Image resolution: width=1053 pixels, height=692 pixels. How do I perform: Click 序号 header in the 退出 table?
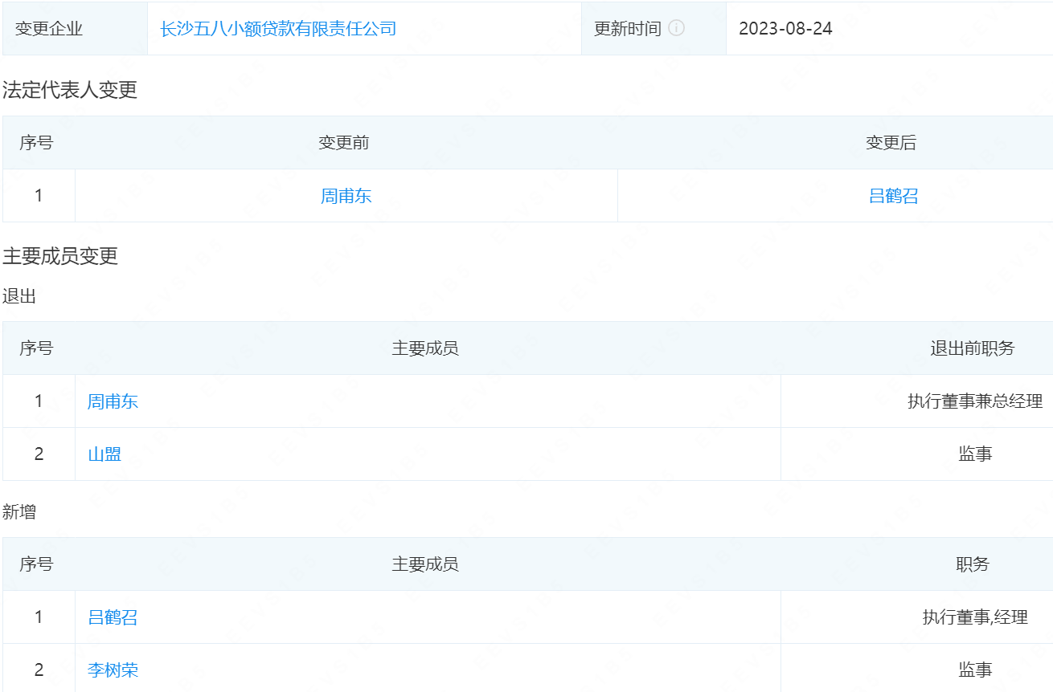(x=36, y=348)
